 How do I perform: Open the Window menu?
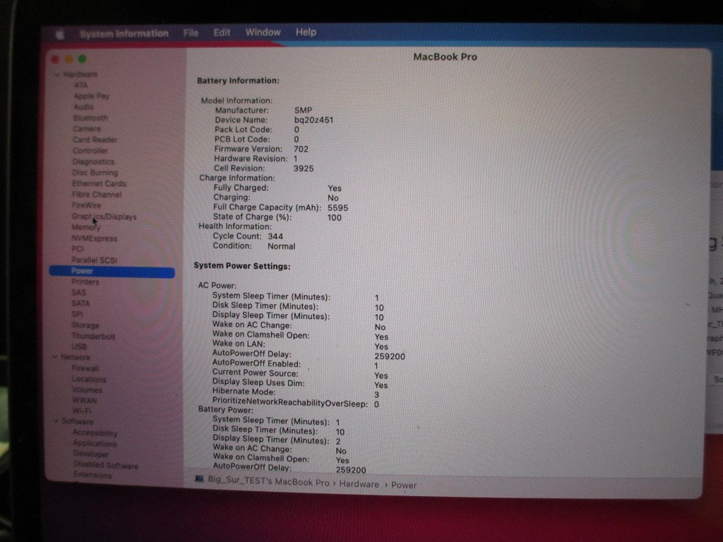[263, 32]
